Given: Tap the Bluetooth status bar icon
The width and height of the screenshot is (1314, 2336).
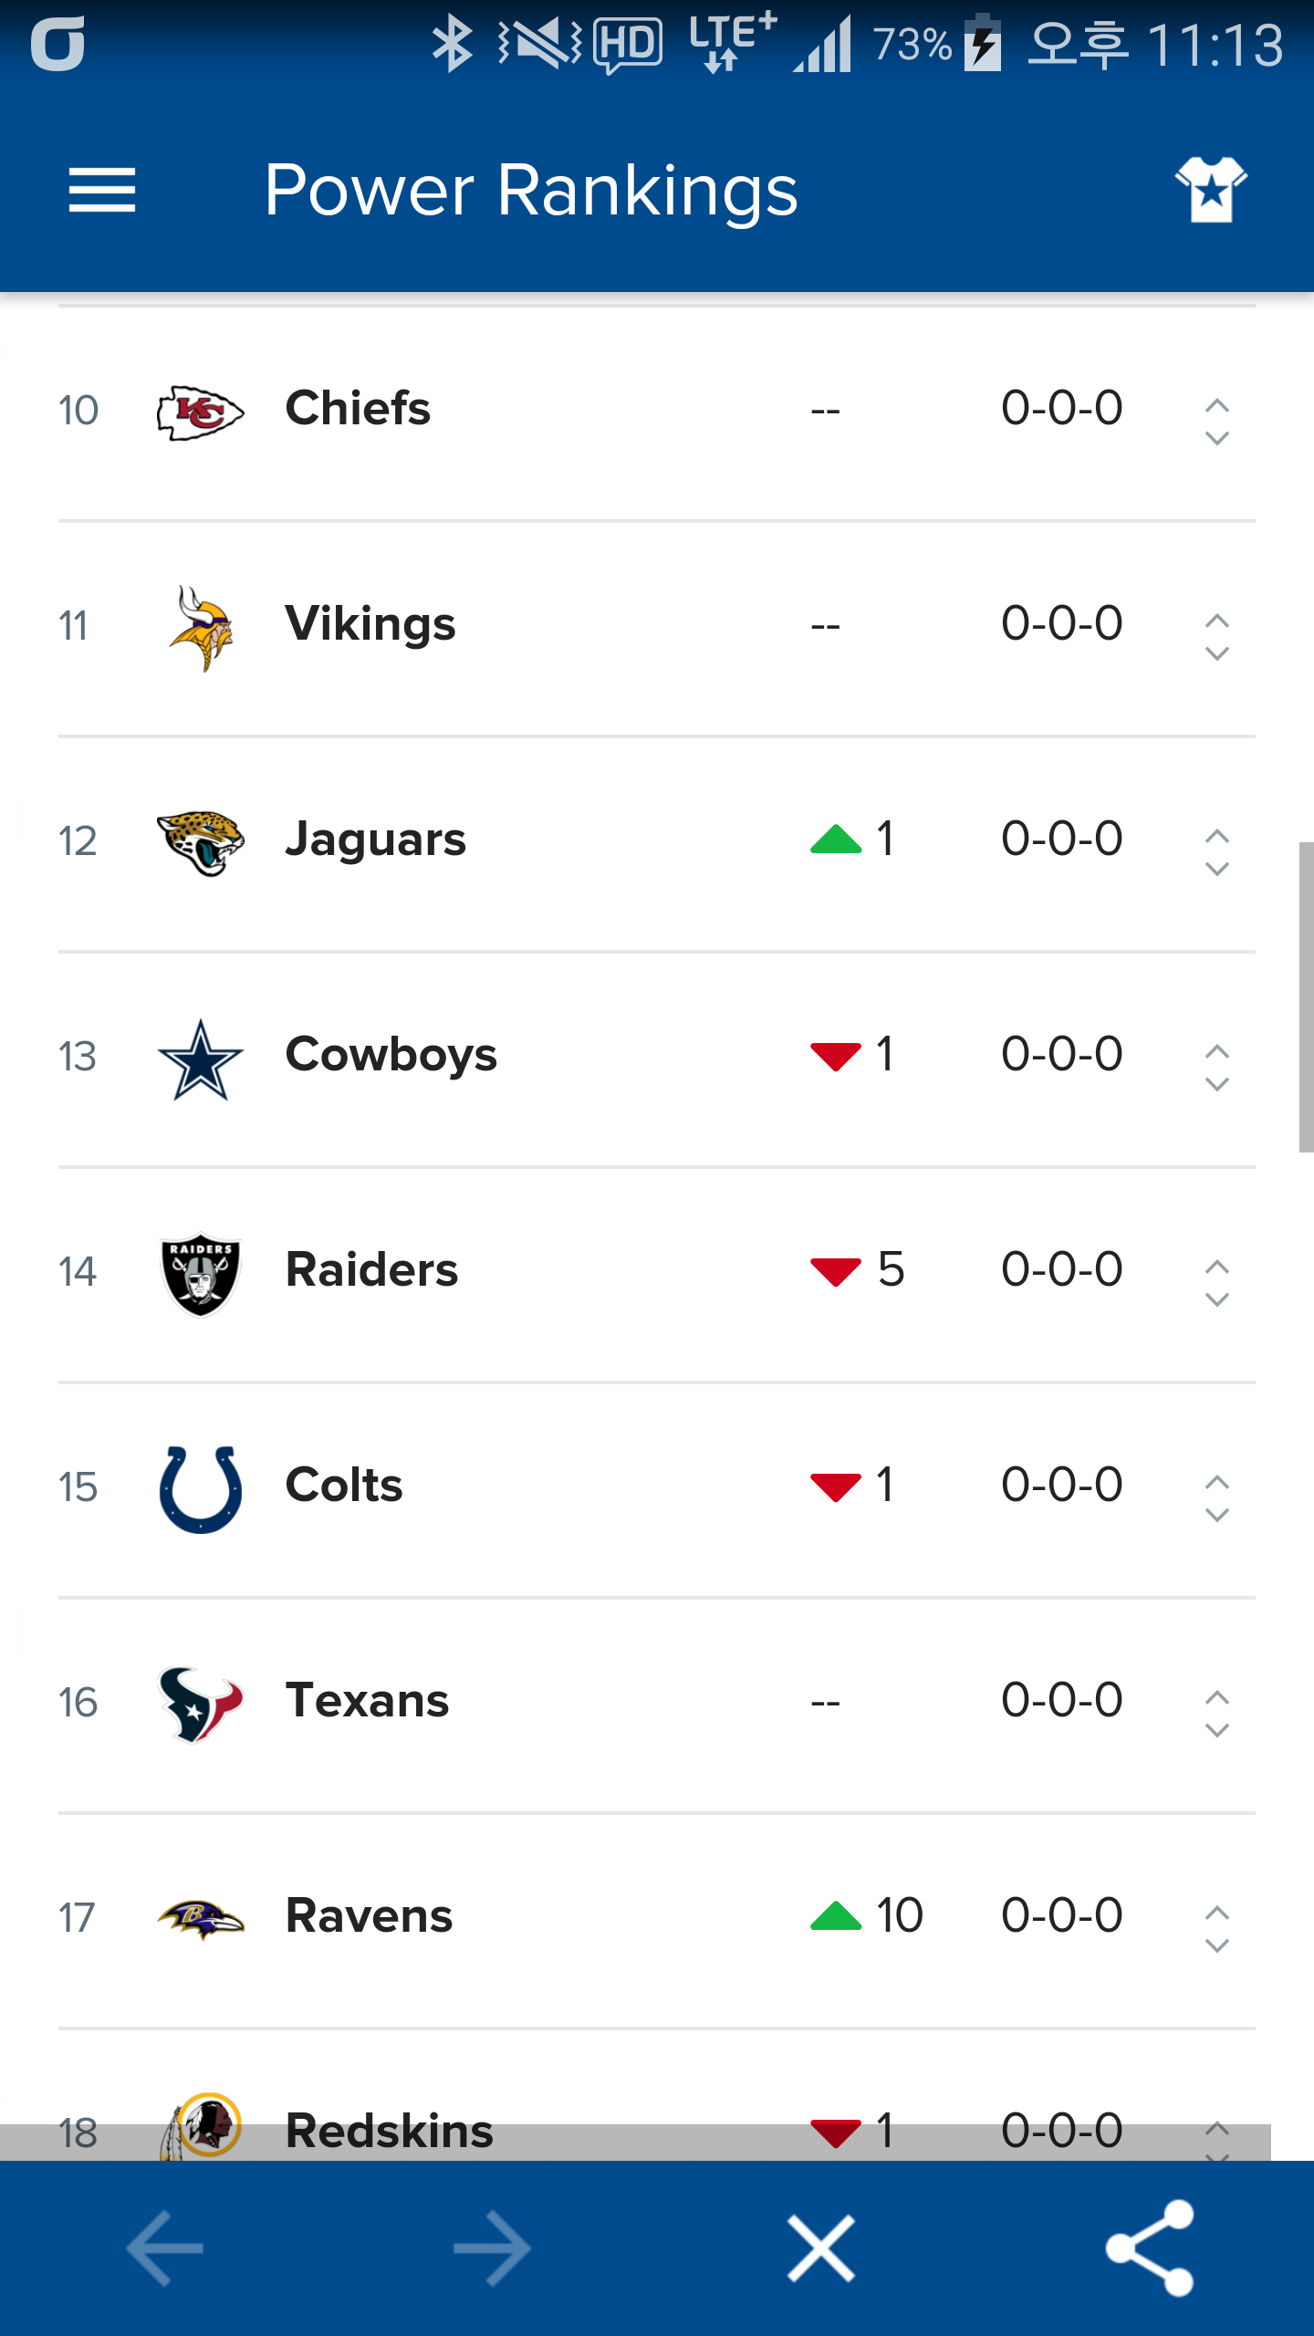Looking at the screenshot, I should 452,45.
